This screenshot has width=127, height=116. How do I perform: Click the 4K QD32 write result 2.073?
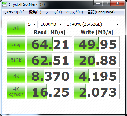pyautogui.click(x=97, y=92)
